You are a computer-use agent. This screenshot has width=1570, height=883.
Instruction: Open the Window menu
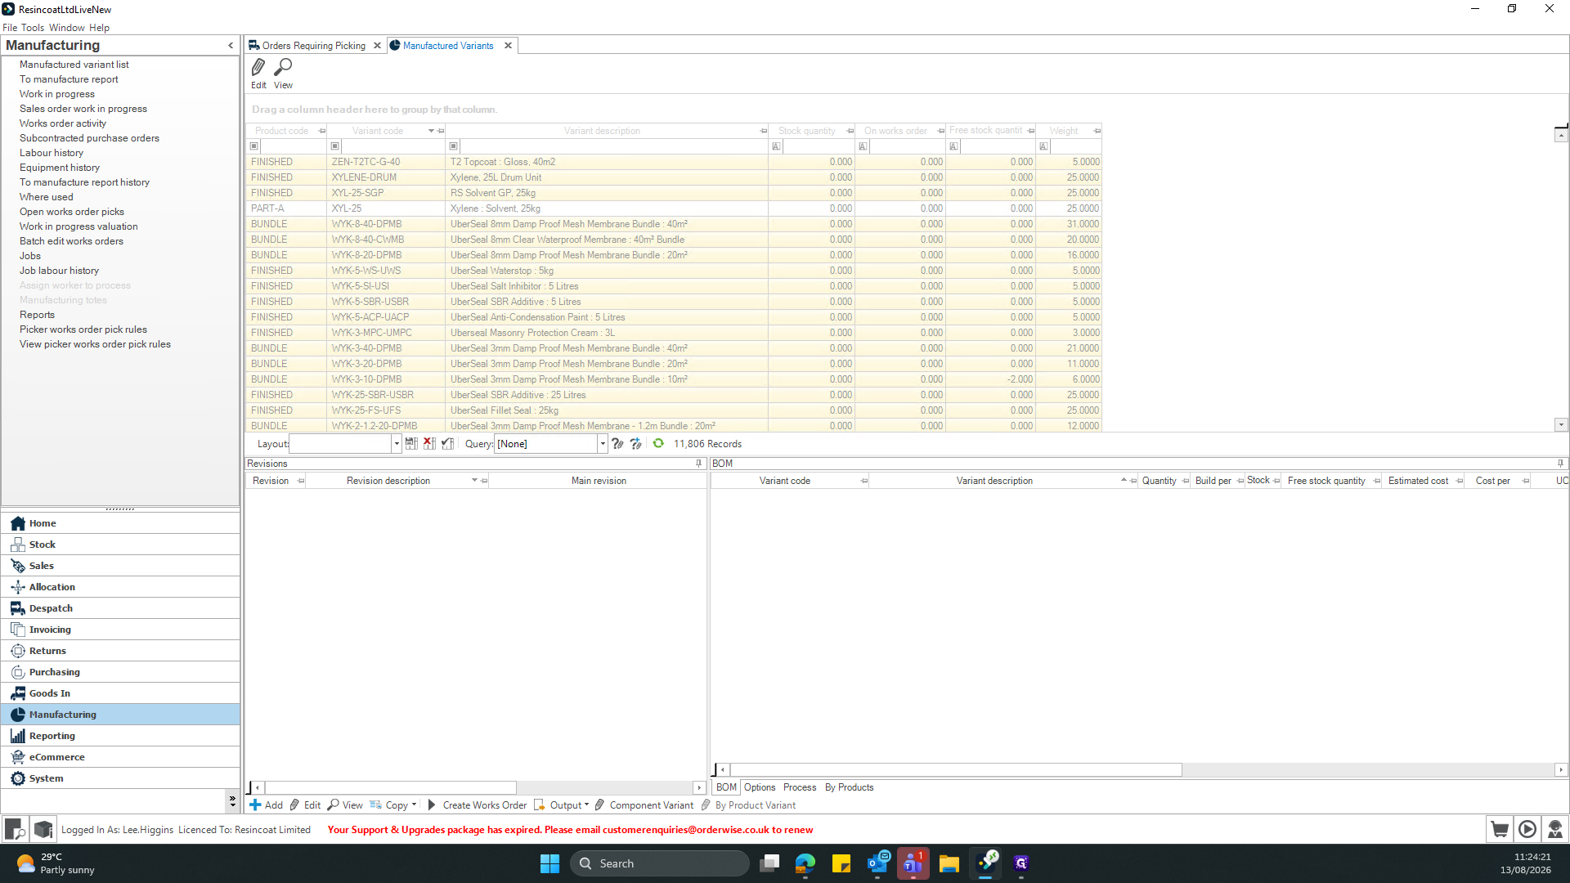pyautogui.click(x=67, y=28)
